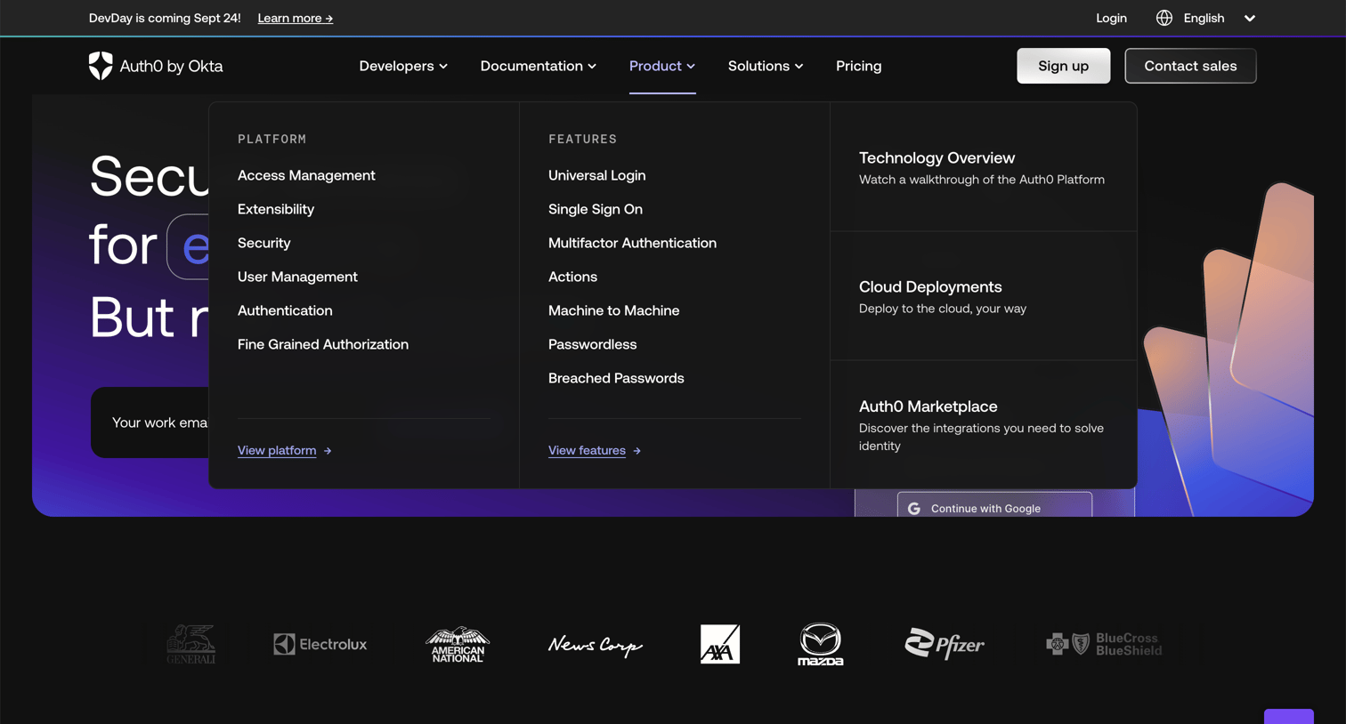Click the American National logo
This screenshot has width=1346, height=724.
click(458, 644)
